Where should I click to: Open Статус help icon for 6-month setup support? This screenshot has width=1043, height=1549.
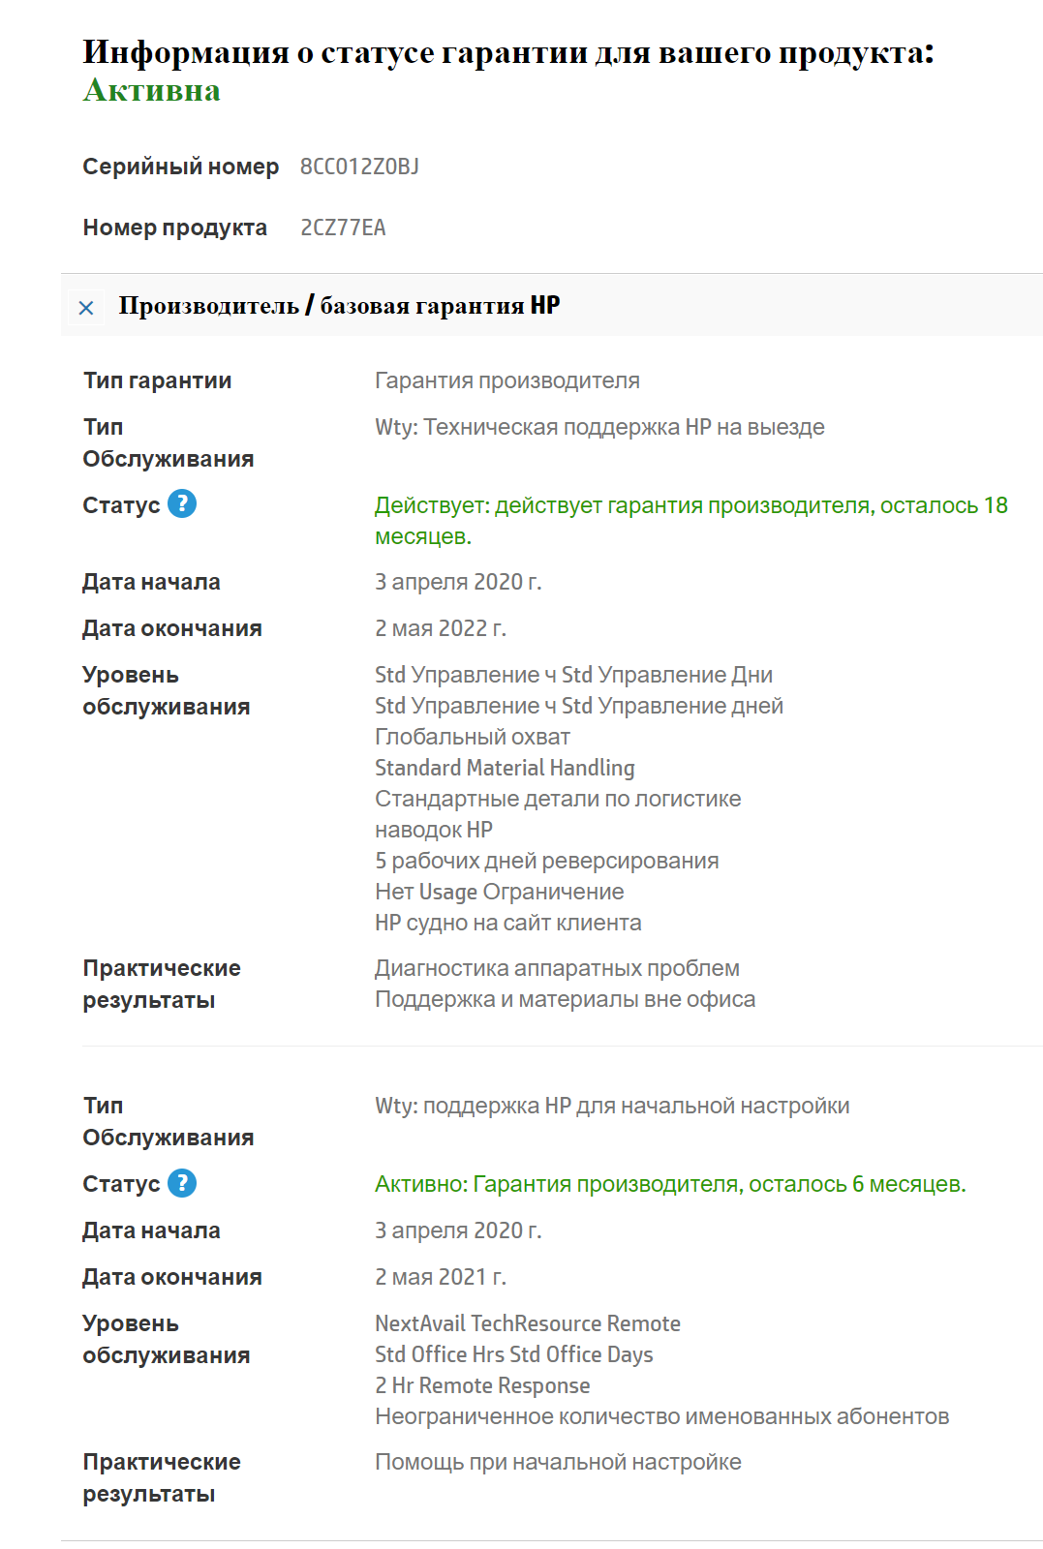[x=182, y=1183]
